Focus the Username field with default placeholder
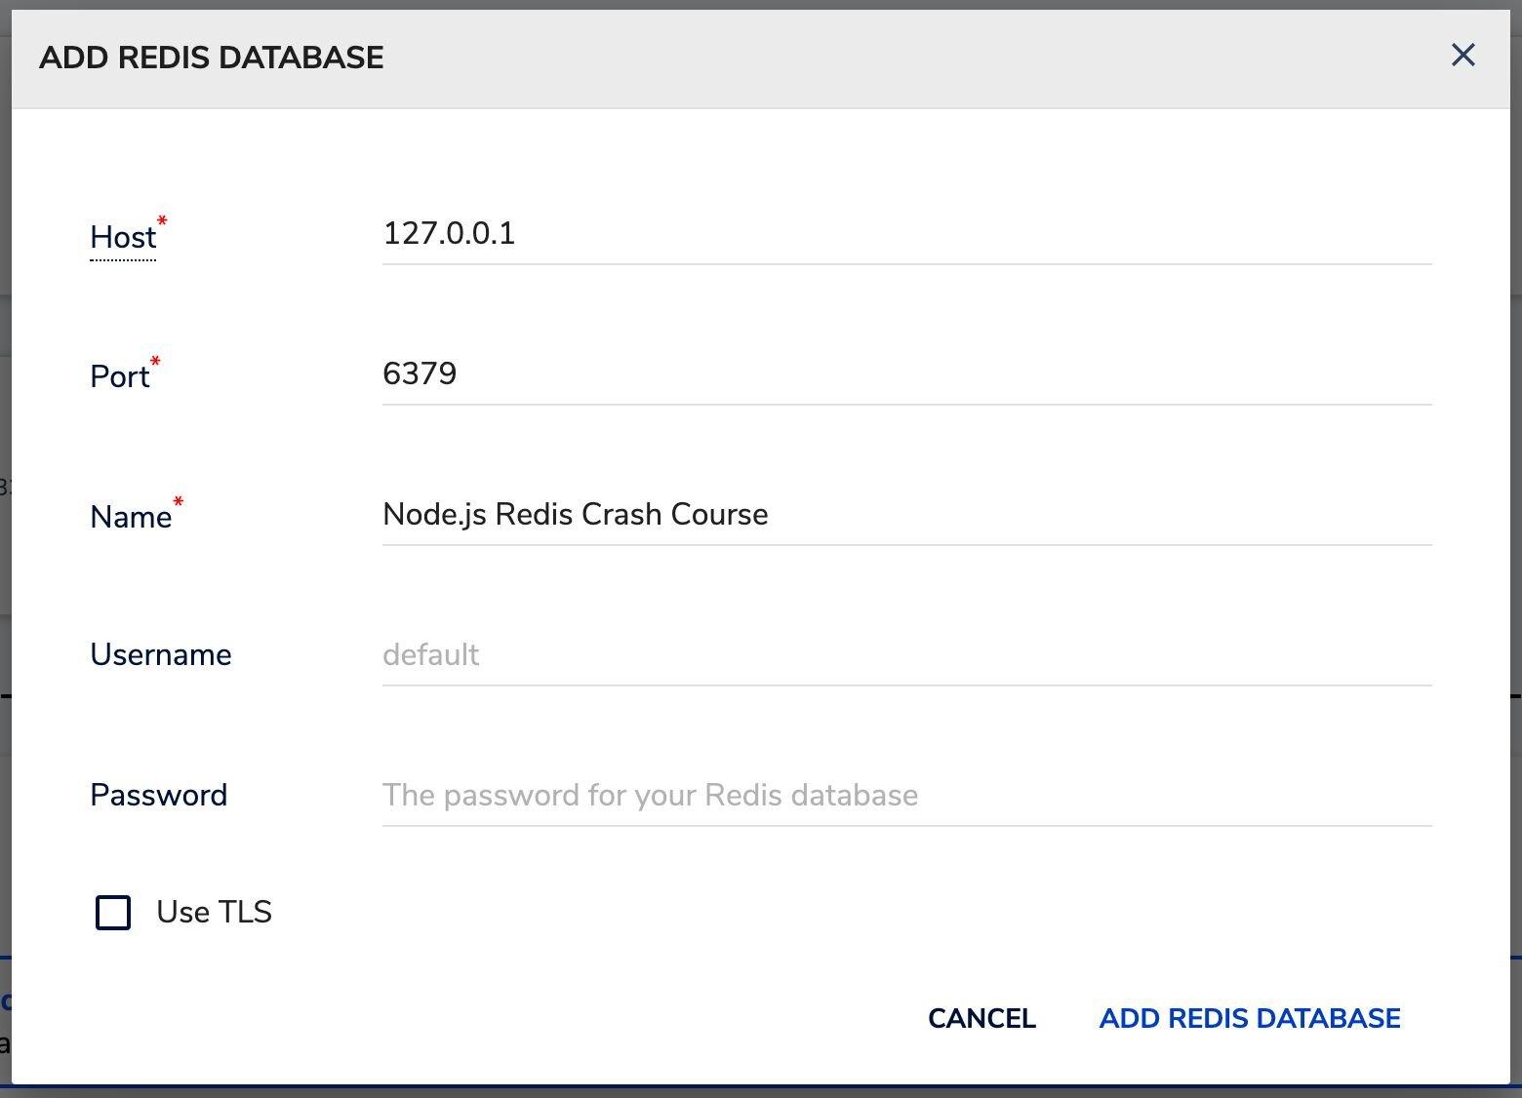This screenshot has height=1098, width=1522. coord(906,655)
